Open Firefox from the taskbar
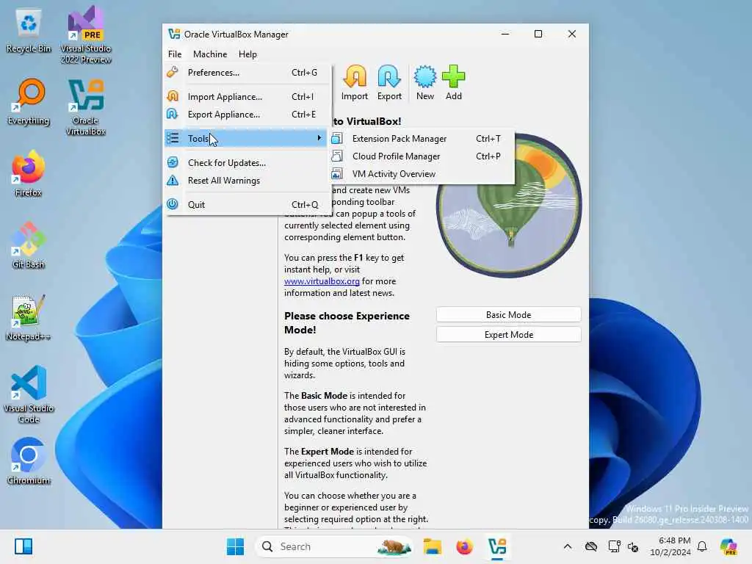The height and width of the screenshot is (564, 752). pyautogui.click(x=464, y=546)
